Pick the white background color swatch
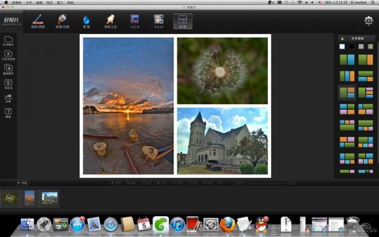The image size is (379, 237). pos(342,46)
